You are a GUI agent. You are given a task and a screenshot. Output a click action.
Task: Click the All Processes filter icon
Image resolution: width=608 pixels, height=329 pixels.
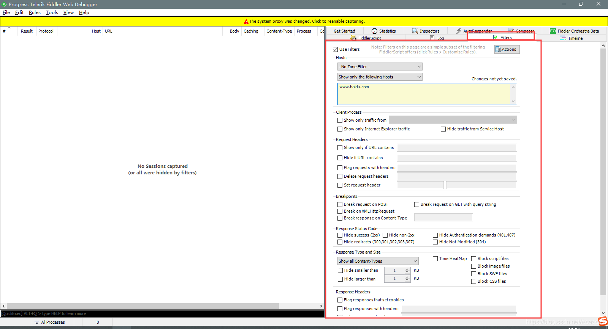click(x=37, y=322)
